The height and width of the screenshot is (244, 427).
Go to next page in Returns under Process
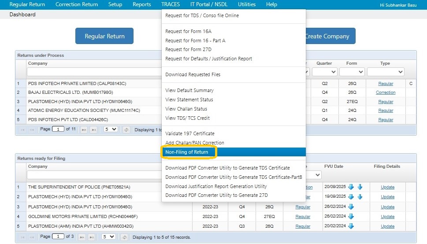pos(84,129)
